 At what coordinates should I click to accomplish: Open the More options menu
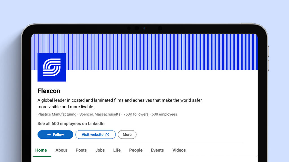point(127,135)
